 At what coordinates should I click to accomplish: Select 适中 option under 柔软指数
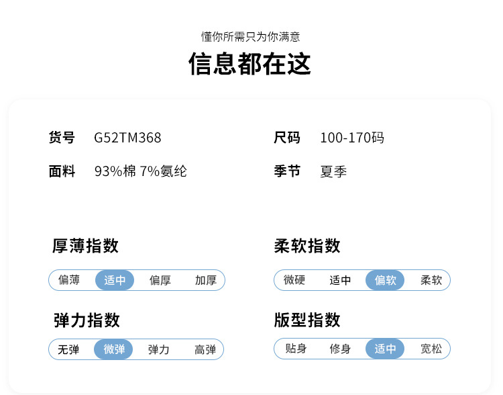click(x=340, y=280)
